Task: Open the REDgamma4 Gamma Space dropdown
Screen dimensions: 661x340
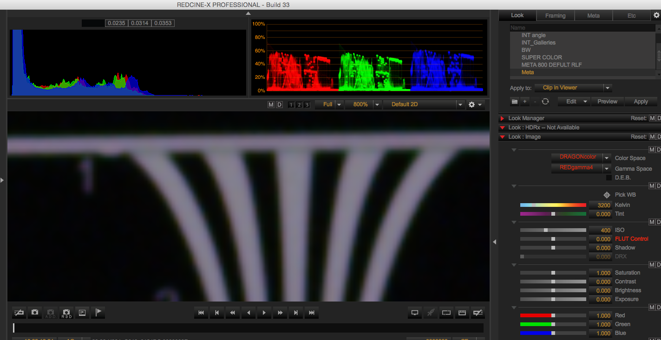Action: 581,168
